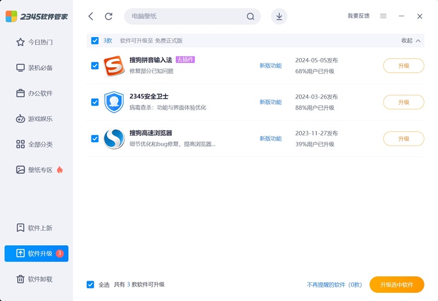Image resolution: width=438 pixels, height=301 pixels.
Task: Open 新版功能 for 搜狗拼音输入法
Action: (x=270, y=66)
